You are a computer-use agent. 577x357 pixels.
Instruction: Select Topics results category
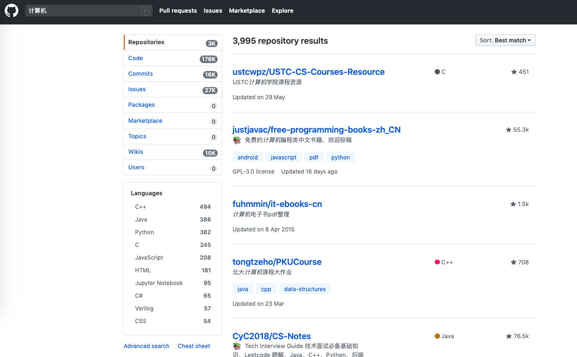coord(173,136)
